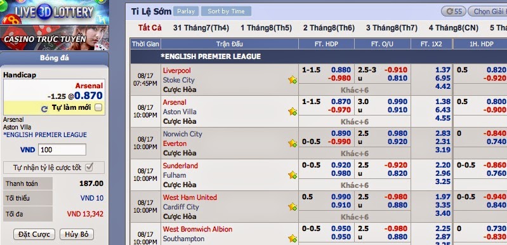The height and width of the screenshot is (245, 507).
Task: Open the Live 3D Lottery banner
Action: [x=55, y=12]
